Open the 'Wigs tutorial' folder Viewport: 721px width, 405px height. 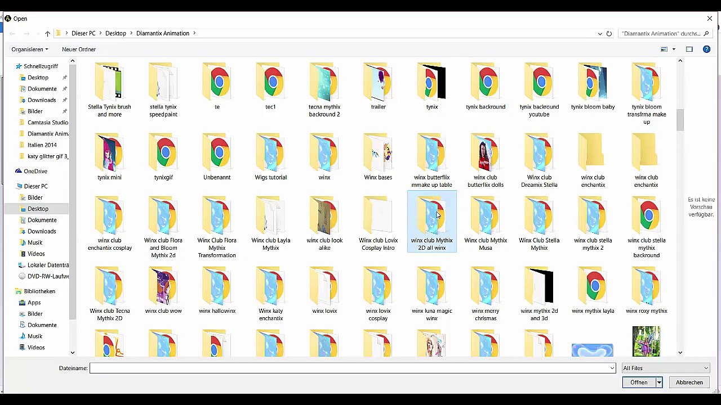pos(270,157)
